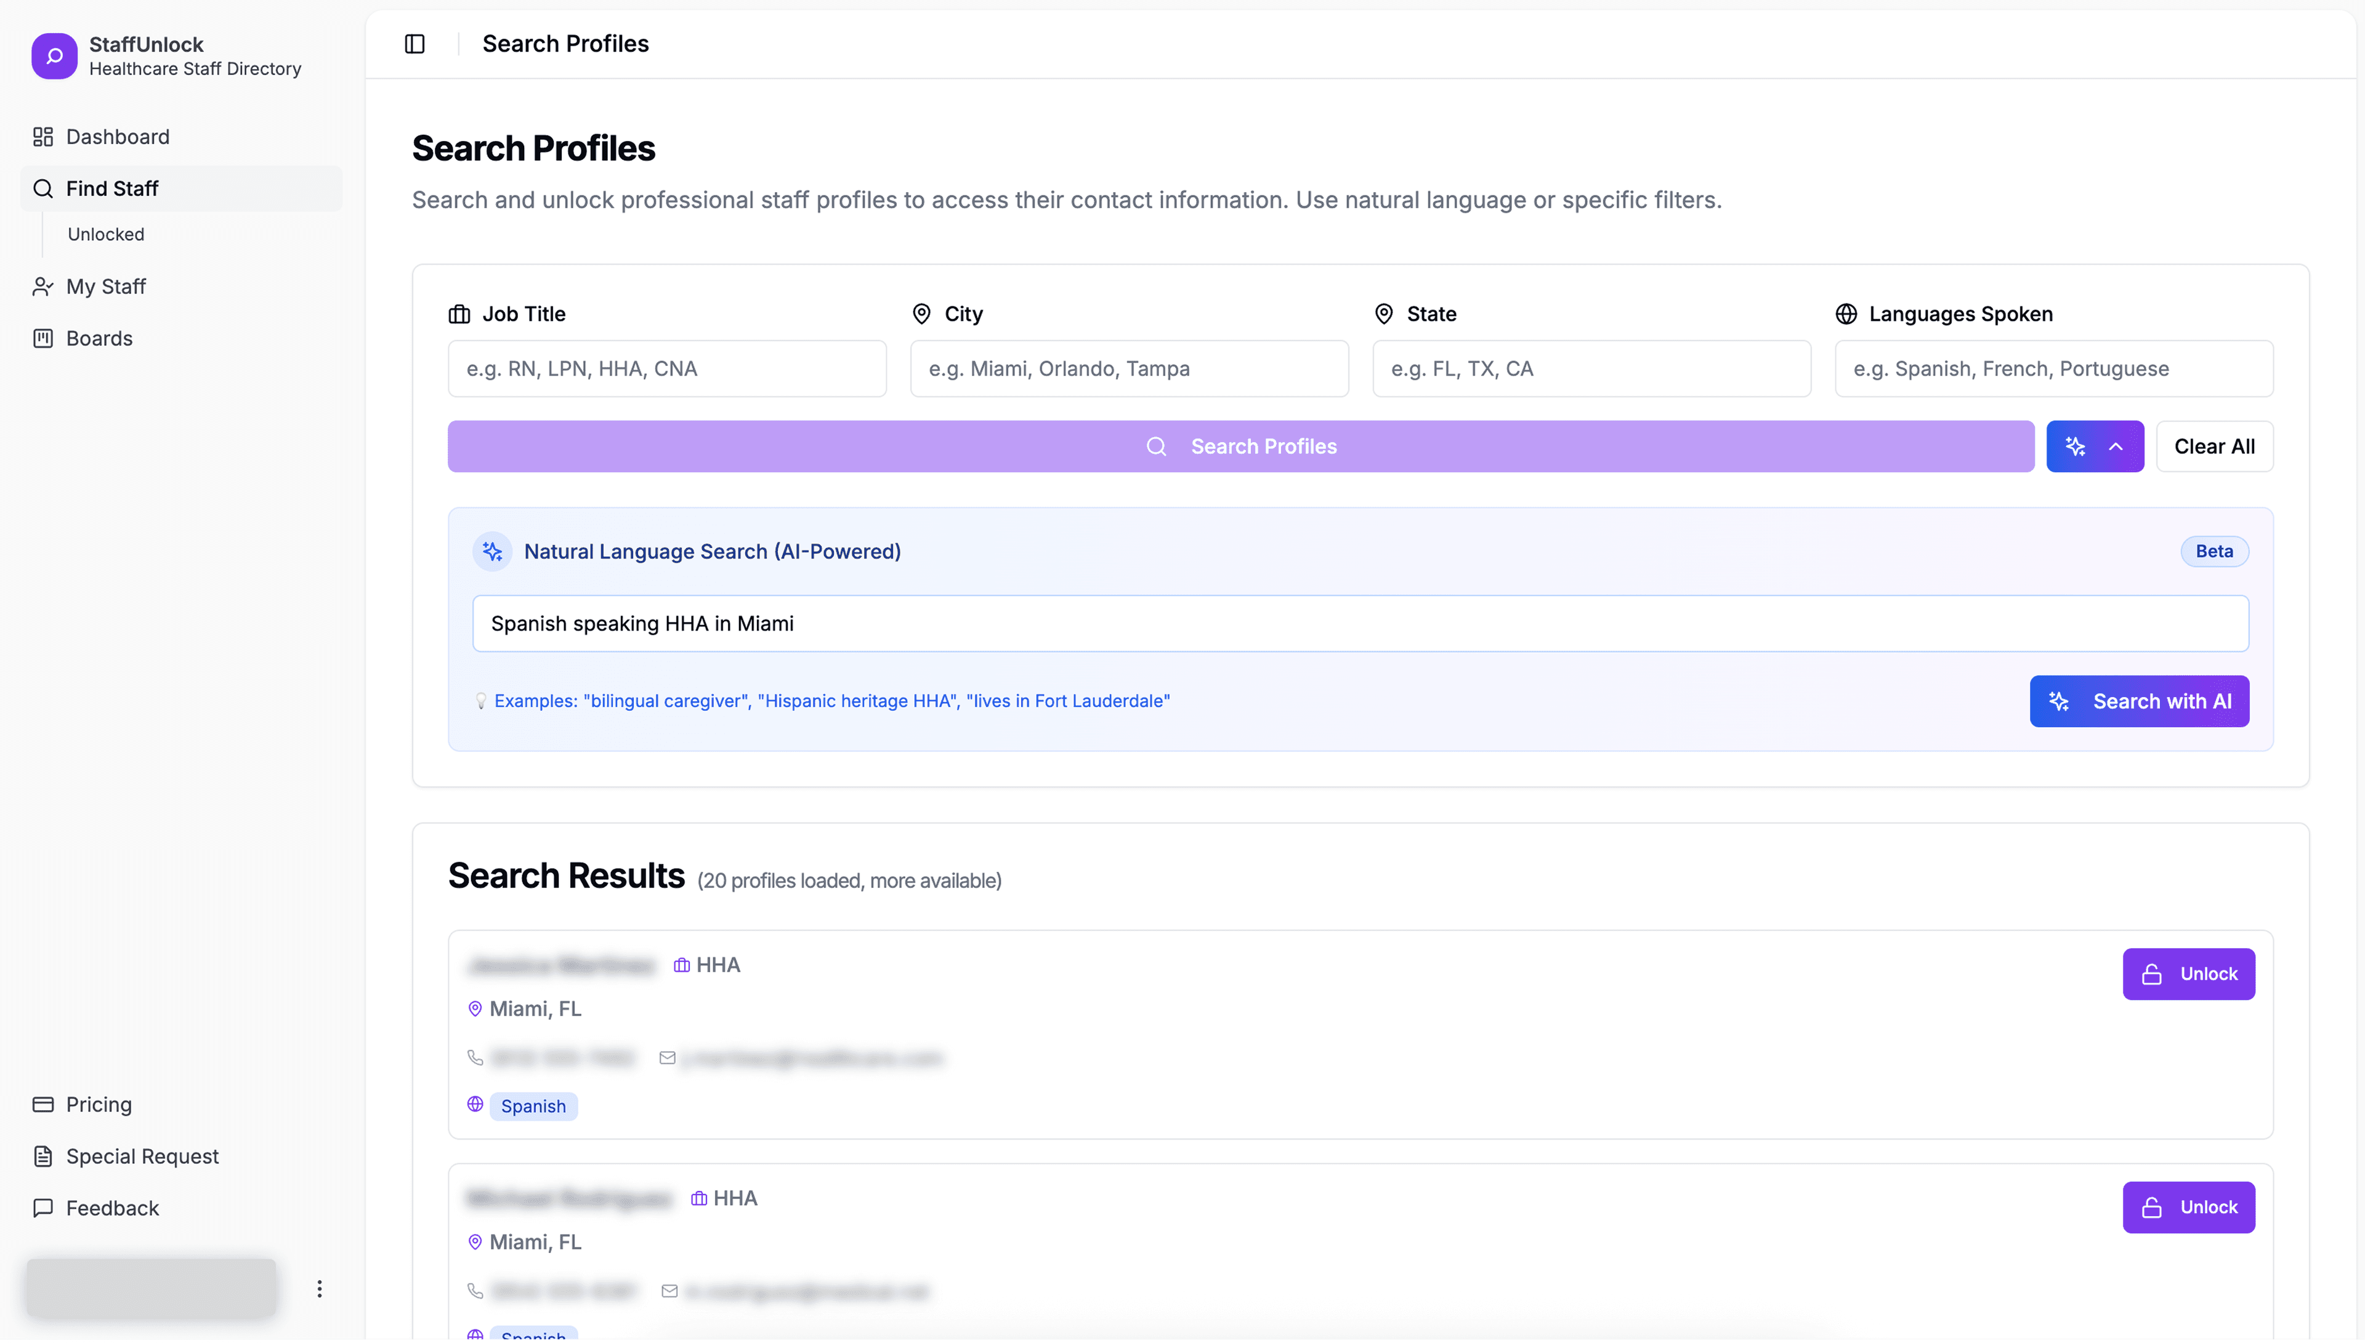Open My Staff using its person icon
Screen dimensions: 2365x1343
43,286
